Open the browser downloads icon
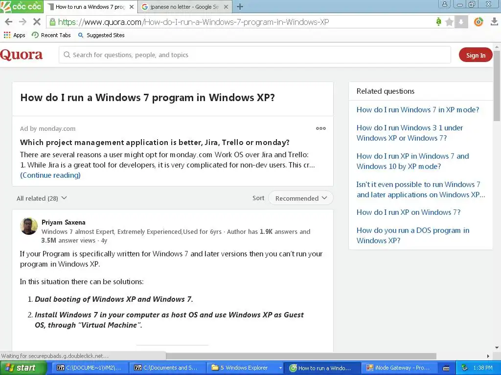This screenshot has height=375, width=501. [494, 21]
